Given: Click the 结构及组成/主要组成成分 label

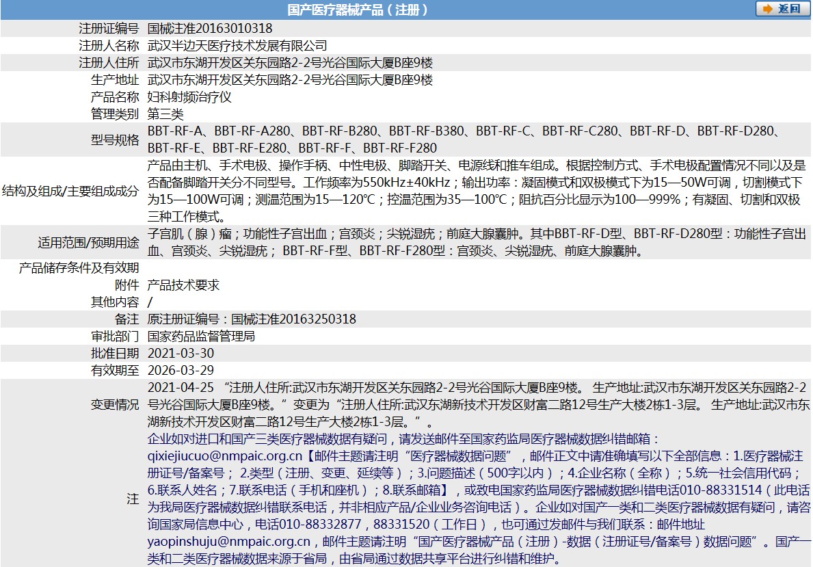Looking at the screenshot, I should point(70,191).
